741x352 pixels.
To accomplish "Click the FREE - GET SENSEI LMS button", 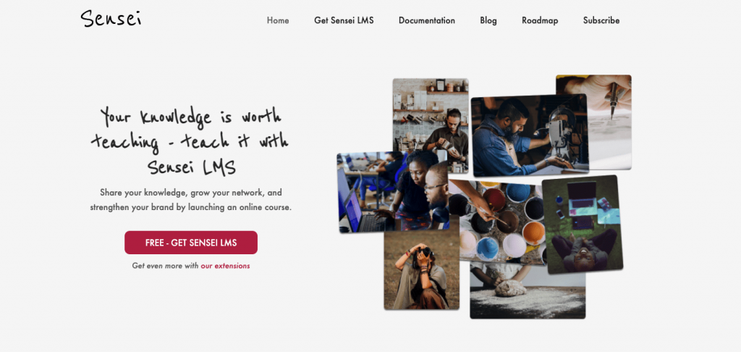I will click(x=191, y=243).
